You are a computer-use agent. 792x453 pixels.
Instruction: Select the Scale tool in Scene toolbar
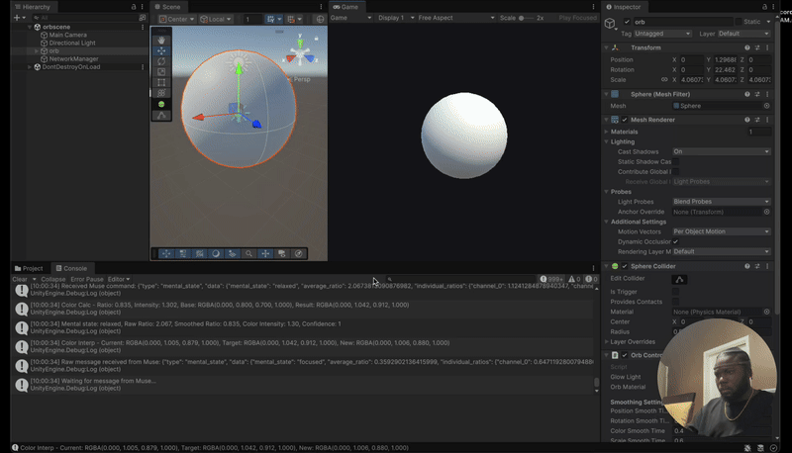[162, 72]
